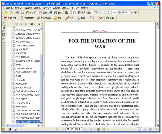Screen dimensions: 162x134
Task: Click the zoom 80% input field
Action: (x=126, y=12)
